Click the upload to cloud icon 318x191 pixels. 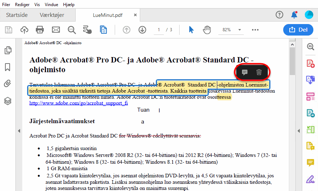pyautogui.click(x=24, y=30)
